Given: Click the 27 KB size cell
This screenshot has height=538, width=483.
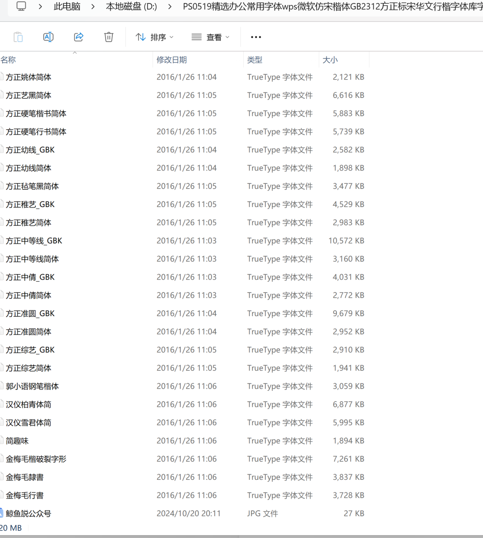Looking at the screenshot, I should pyautogui.click(x=354, y=514).
